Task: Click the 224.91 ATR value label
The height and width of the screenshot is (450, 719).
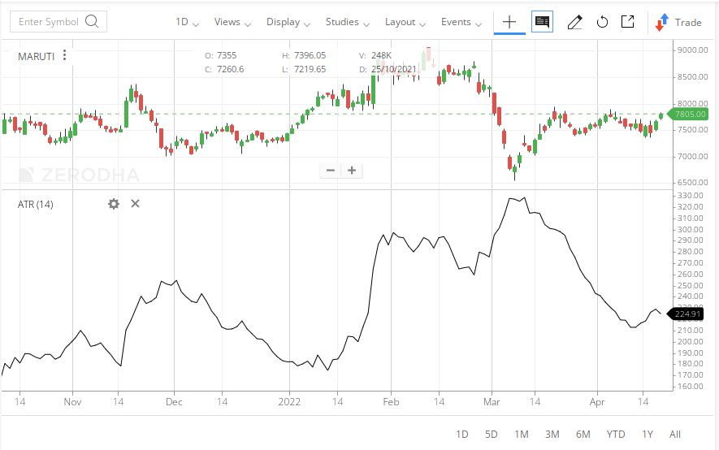Action: pos(686,314)
